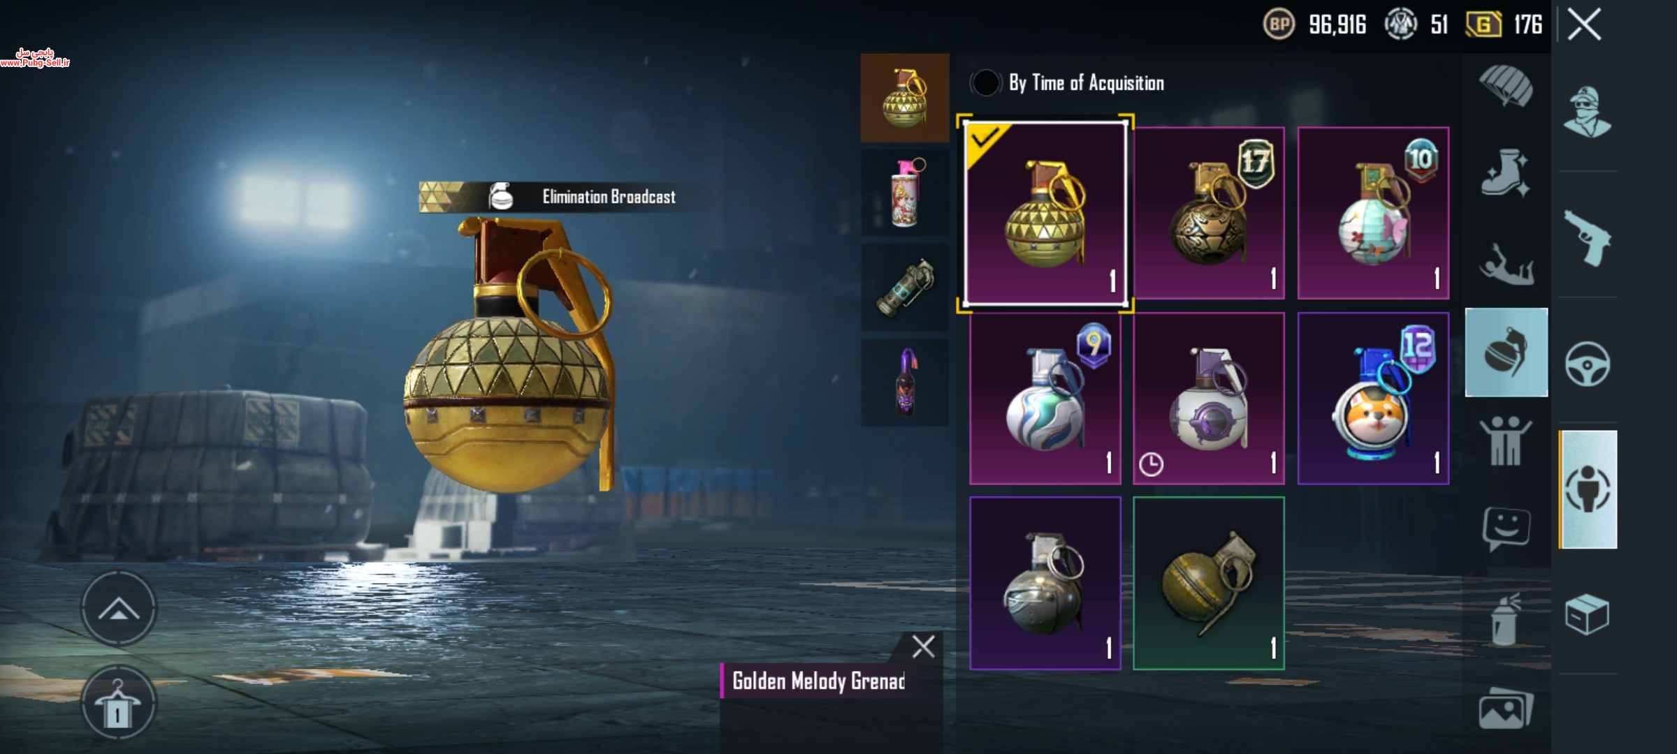Viewport: 1677px width, 754px height.
Task: Toggle By Time of Acquisition sorting
Action: point(985,83)
